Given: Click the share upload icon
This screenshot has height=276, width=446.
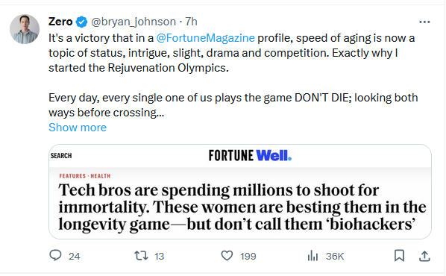Looking at the screenshot, I should click(424, 256).
